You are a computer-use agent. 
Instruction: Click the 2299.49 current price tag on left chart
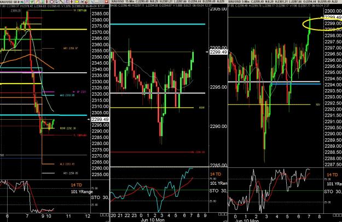point(100,119)
